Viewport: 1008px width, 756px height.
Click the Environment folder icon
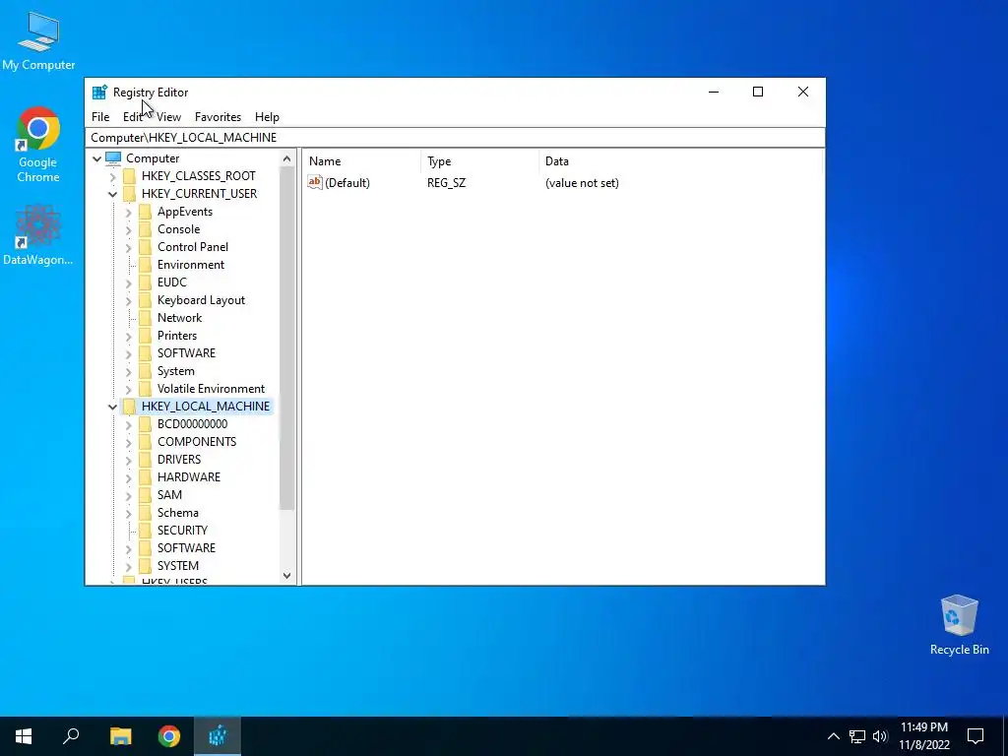pyautogui.click(x=146, y=264)
